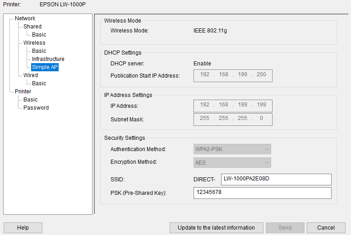Viewport: 351px width, 235px height.
Task: Open Basic under the Wireless node
Action: [x=39, y=51]
